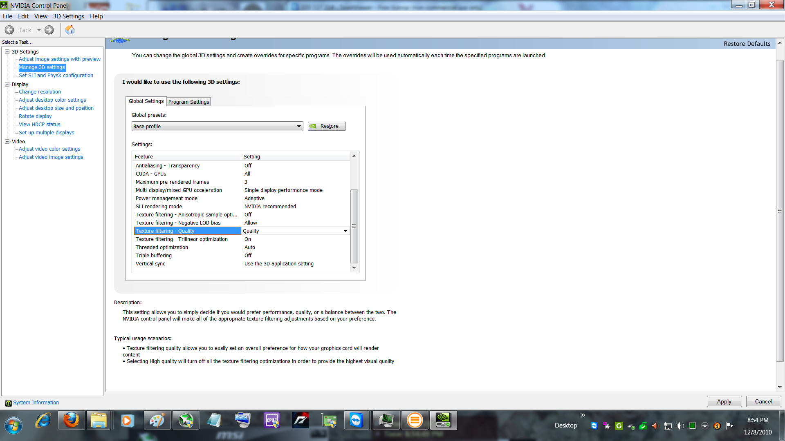The height and width of the screenshot is (441, 785).
Task: Click the white volume speaker tray icon
Action: pyautogui.click(x=680, y=426)
